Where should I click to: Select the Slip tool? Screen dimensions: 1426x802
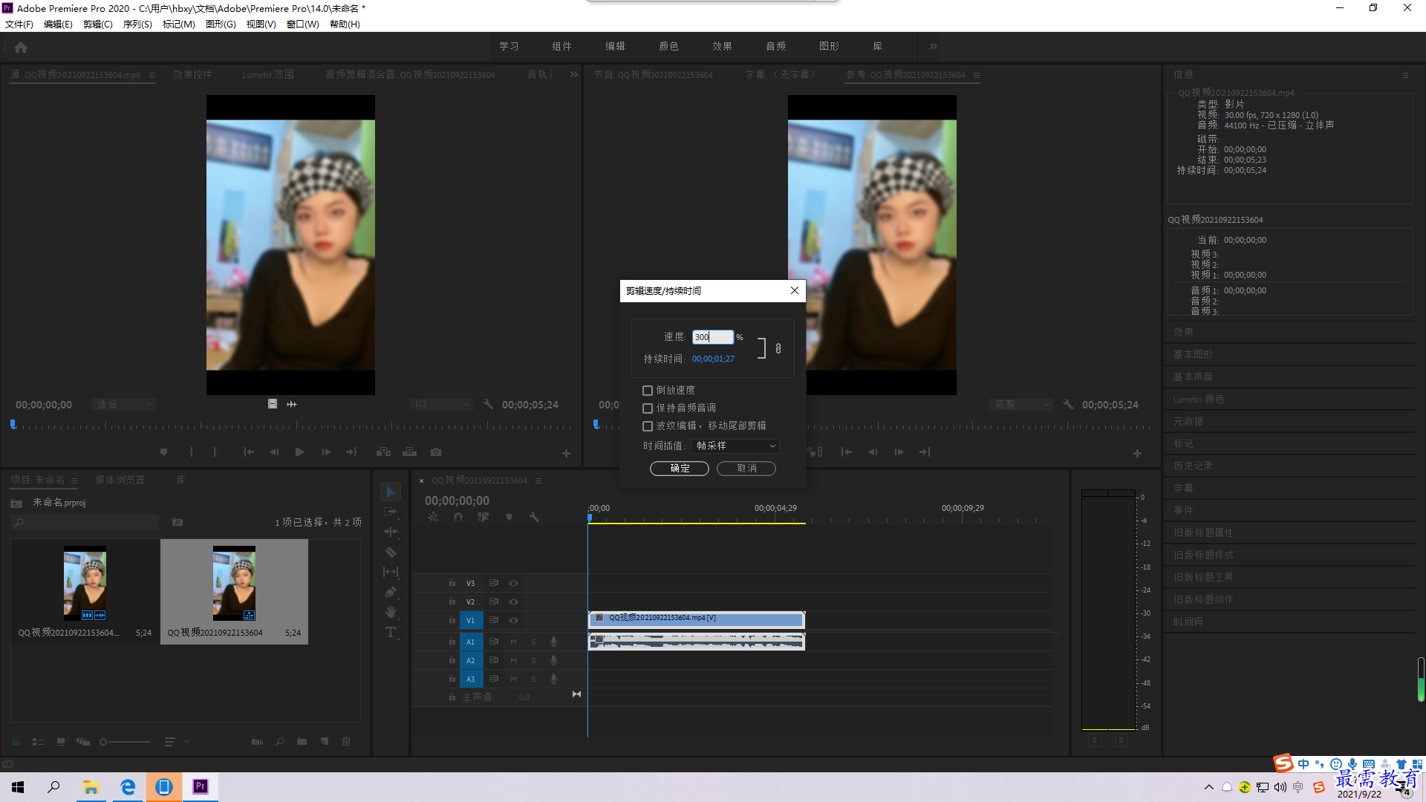pyautogui.click(x=391, y=572)
